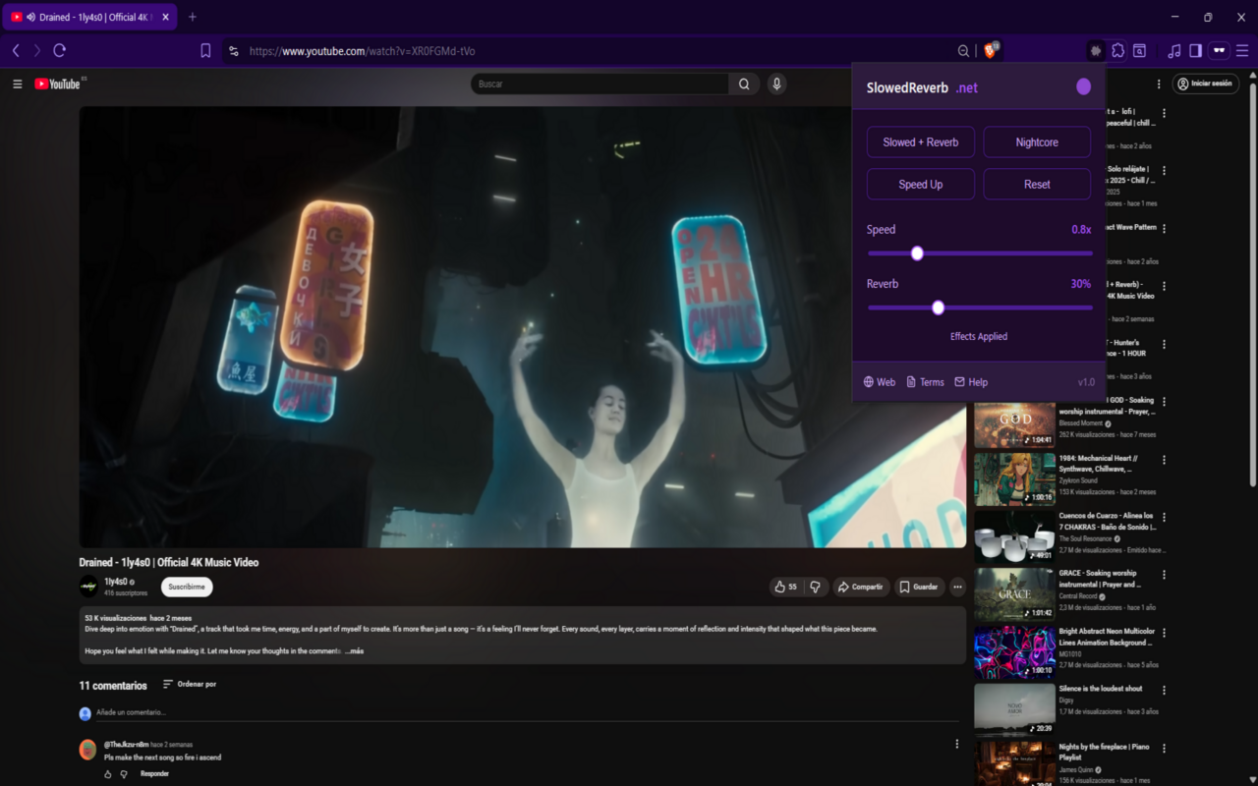Open options for Nights by the fireplace video
Screen dimensions: 1258x786
click(x=1165, y=749)
